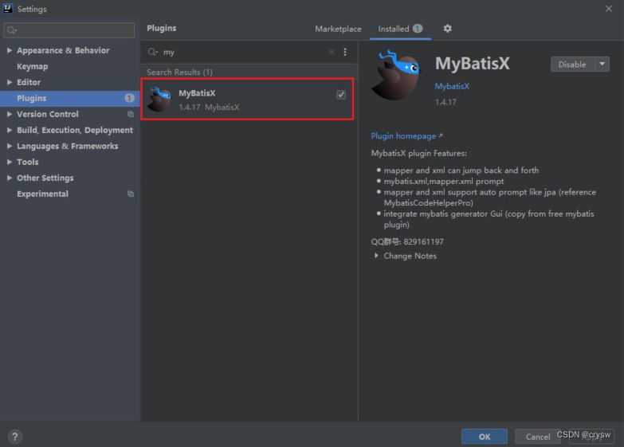Click the copy icon beside Experimental
This screenshot has height=447, width=624.
point(131,194)
